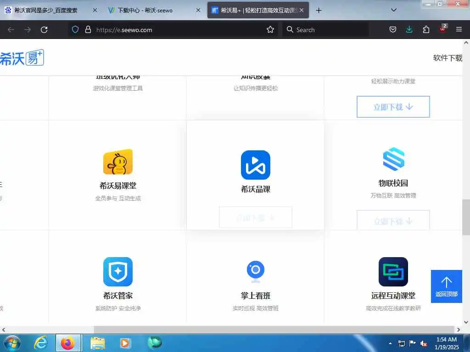Click scroll-down arrow on vertical scrollbar

coord(466,322)
